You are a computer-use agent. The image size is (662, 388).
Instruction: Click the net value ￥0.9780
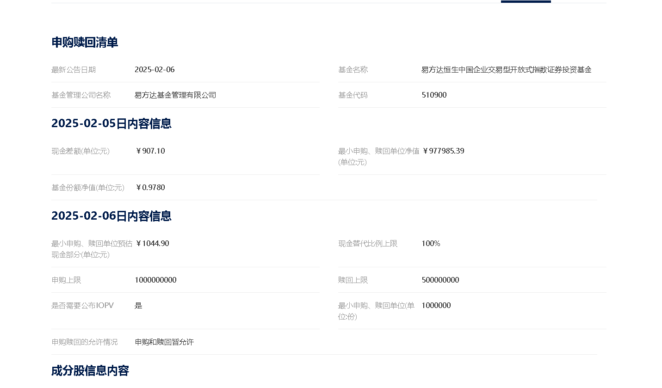(150, 188)
